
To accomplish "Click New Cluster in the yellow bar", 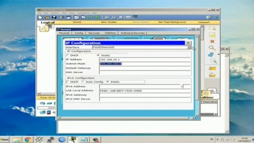I will point(109,22).
